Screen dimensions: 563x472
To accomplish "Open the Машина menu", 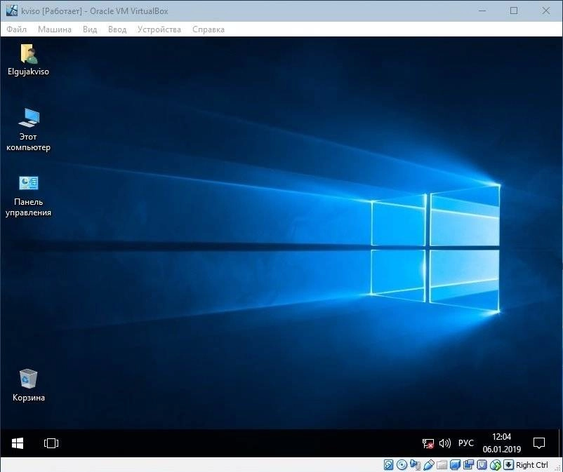I will pyautogui.click(x=55, y=29).
